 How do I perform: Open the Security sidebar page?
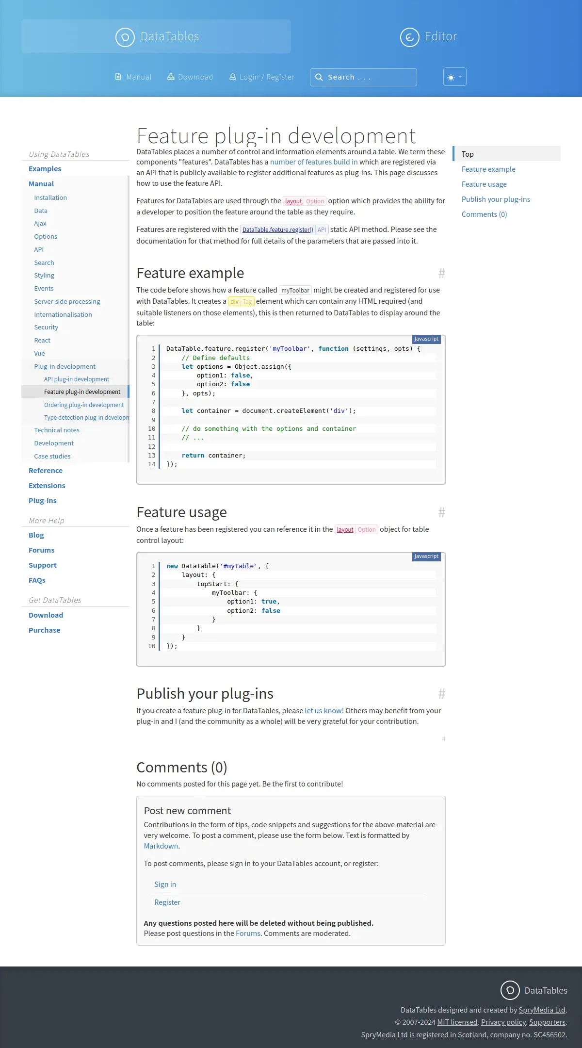tap(46, 327)
